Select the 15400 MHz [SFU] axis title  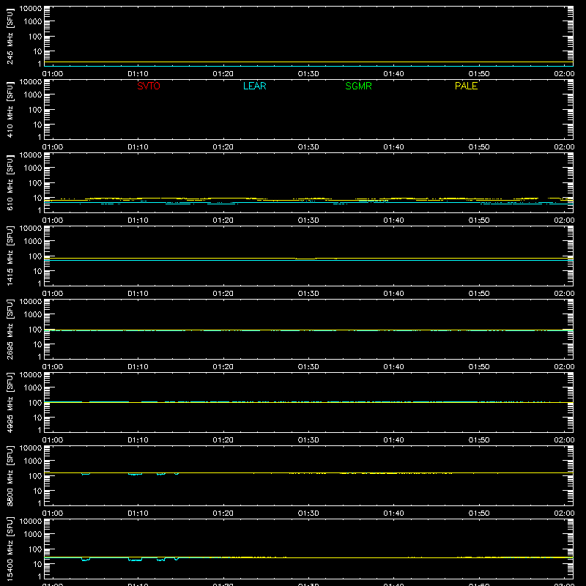[10, 549]
